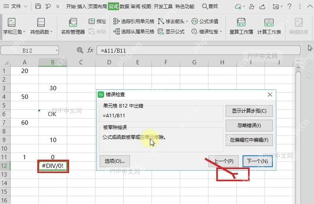This screenshot has height=204, width=314.
Task: Open the more options vertical dots menu
Action: coord(300,6)
